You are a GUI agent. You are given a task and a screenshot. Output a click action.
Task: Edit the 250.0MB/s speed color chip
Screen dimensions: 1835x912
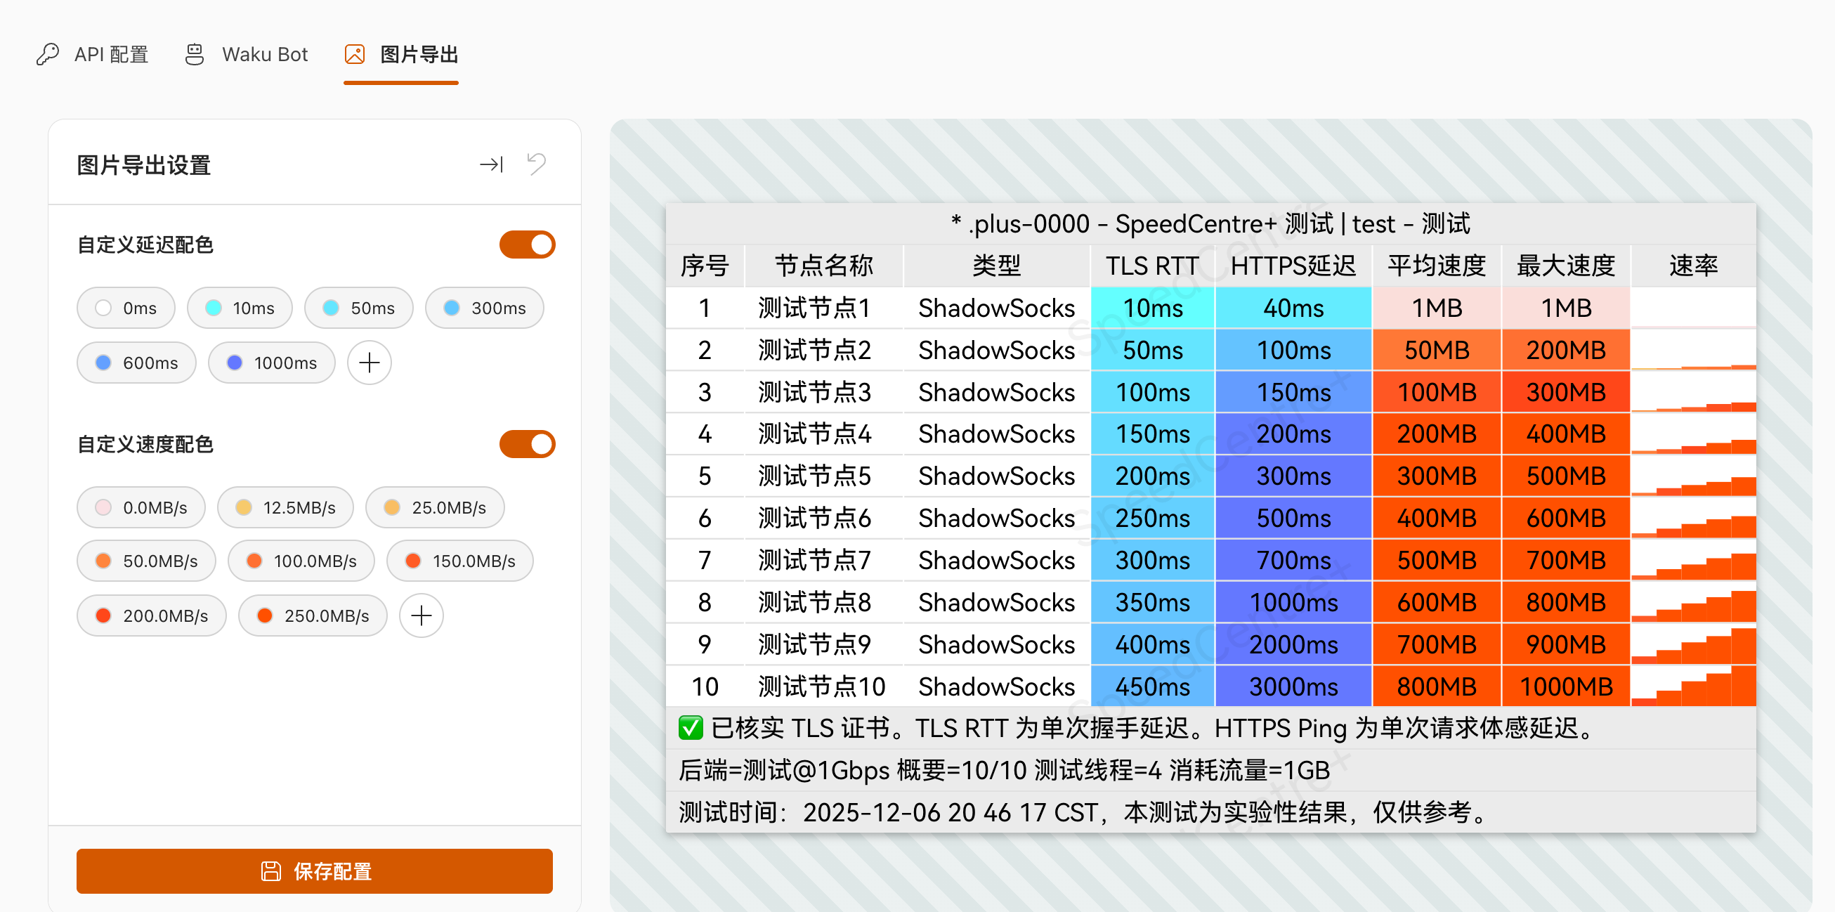coord(313,615)
